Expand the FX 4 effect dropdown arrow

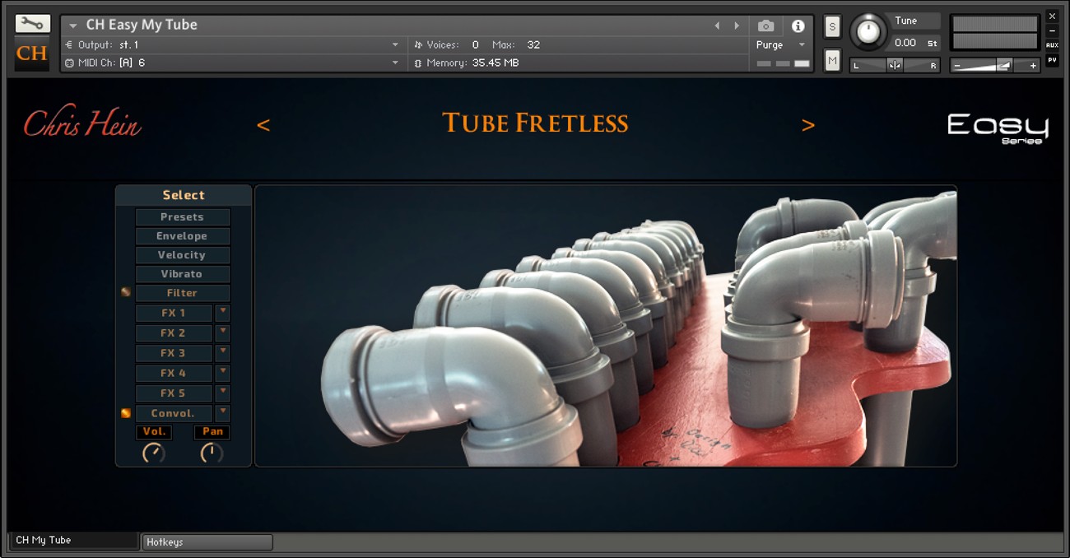click(223, 373)
